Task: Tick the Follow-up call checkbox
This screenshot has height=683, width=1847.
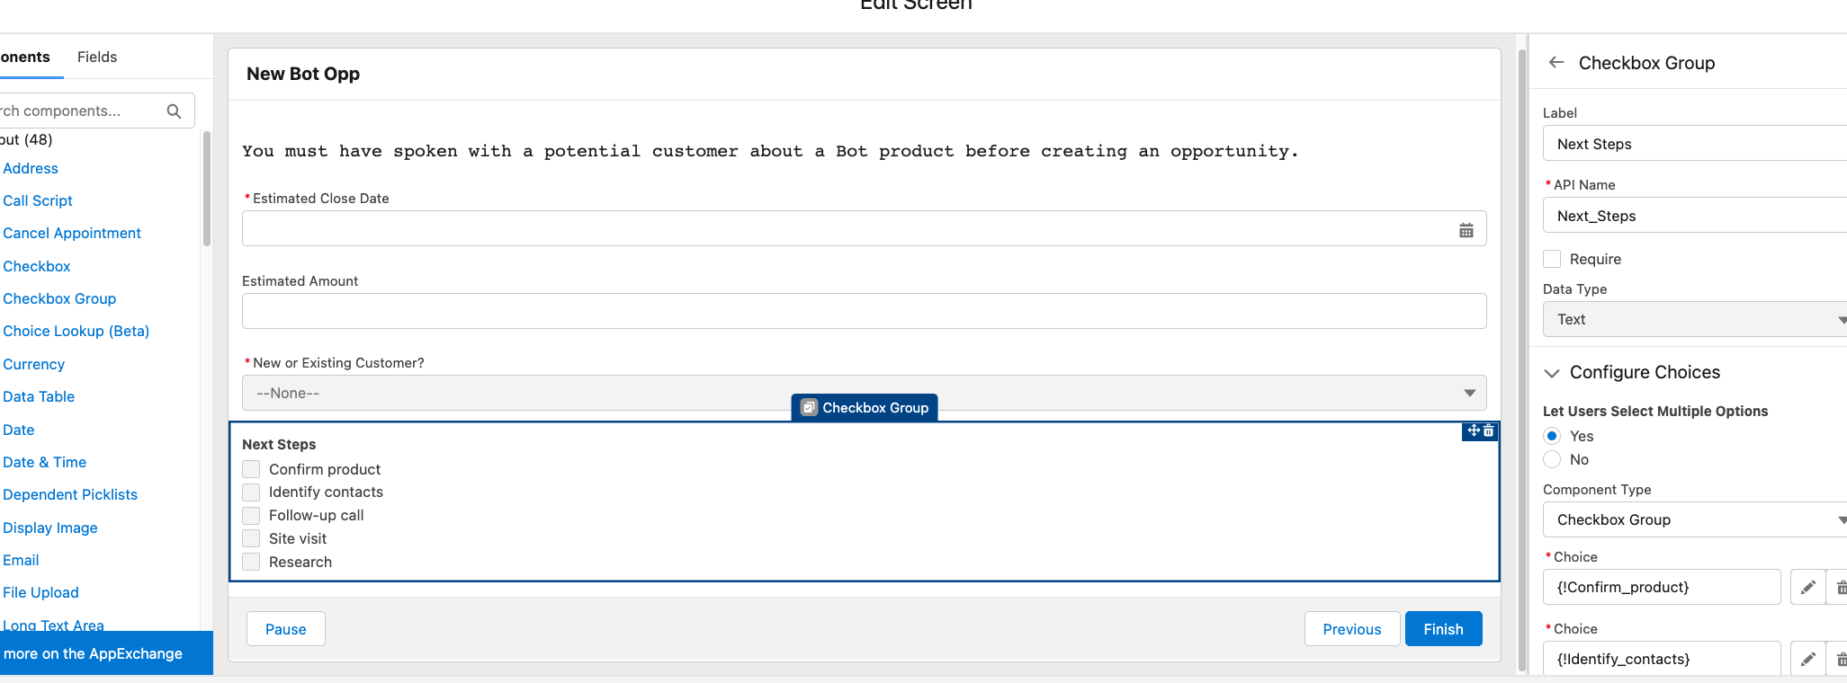Action: [251, 515]
